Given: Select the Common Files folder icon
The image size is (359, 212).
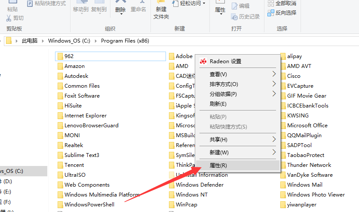Looking at the screenshot, I should pos(60,86).
